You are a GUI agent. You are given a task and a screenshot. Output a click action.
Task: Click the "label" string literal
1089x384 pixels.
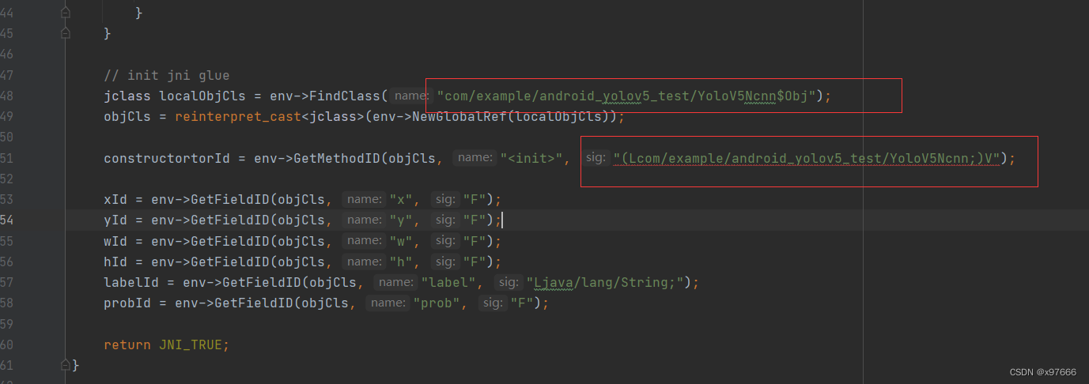coord(448,282)
